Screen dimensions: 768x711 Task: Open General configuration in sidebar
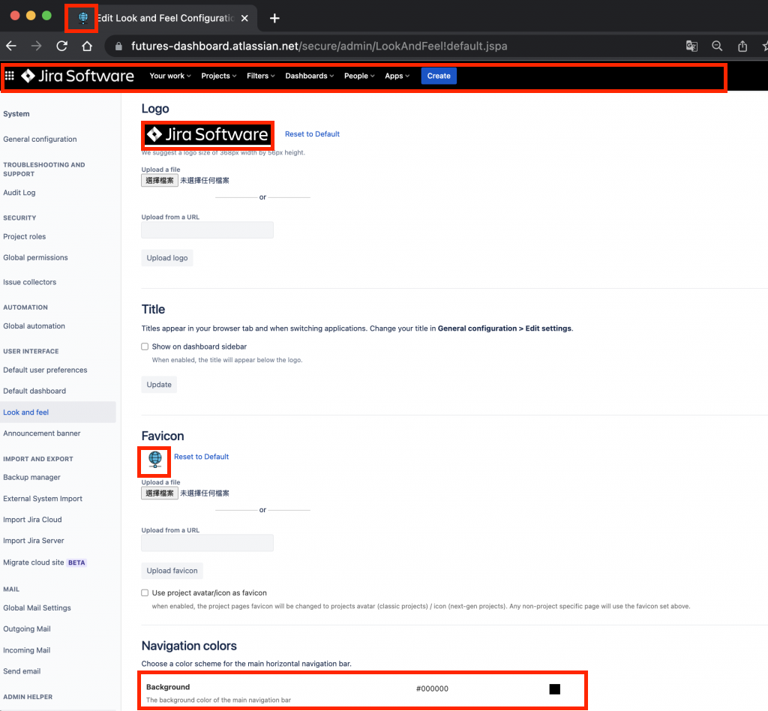(40, 139)
